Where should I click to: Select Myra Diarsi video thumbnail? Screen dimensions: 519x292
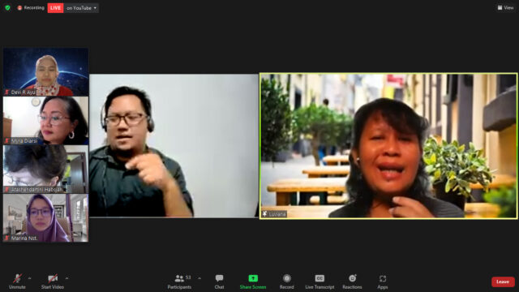click(45, 121)
